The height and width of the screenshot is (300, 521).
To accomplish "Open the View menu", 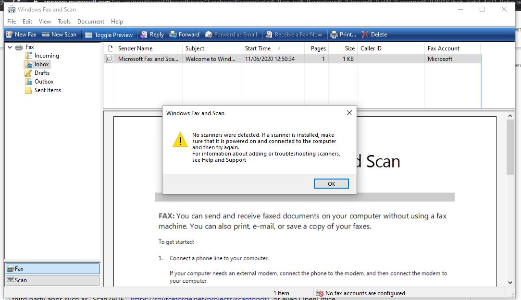I will pos(45,22).
